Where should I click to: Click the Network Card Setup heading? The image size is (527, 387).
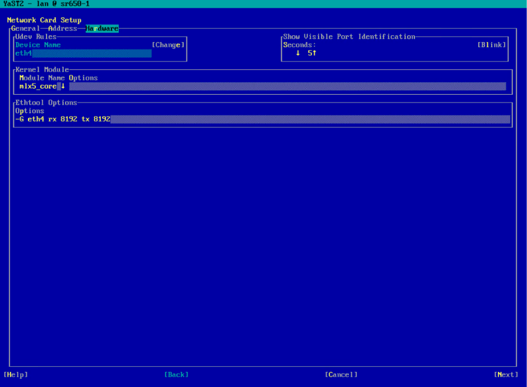pyautogui.click(x=44, y=20)
